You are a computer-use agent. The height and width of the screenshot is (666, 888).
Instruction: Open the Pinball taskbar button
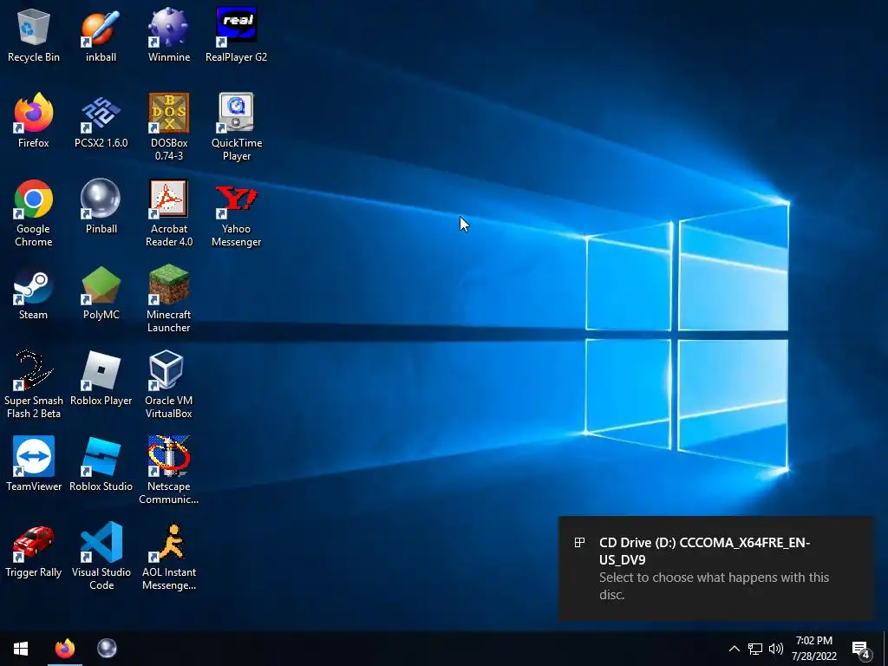pos(107,649)
